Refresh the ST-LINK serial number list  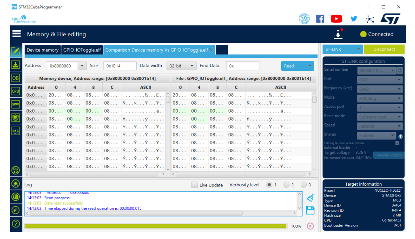coord(400,70)
